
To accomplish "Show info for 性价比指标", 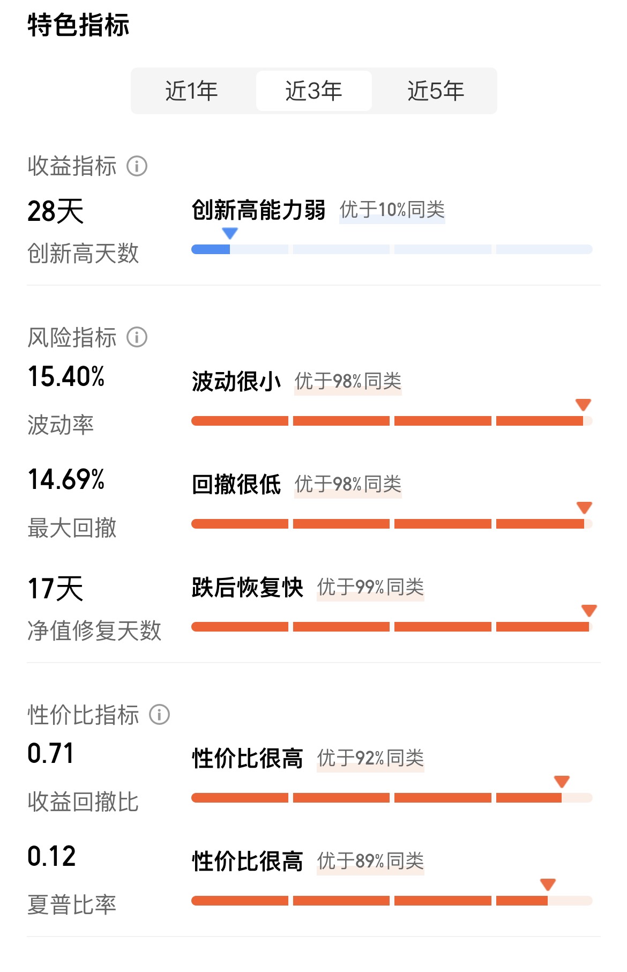I will click(160, 715).
